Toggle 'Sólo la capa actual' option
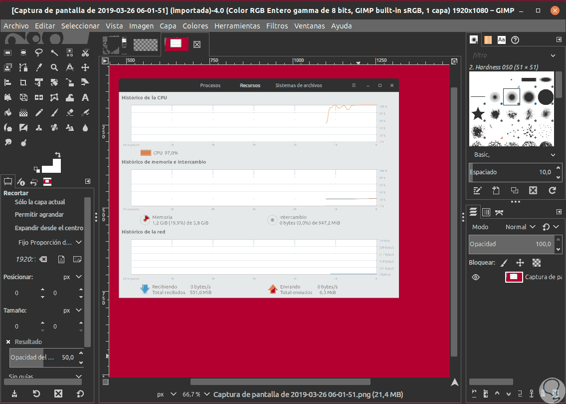 tap(40, 202)
